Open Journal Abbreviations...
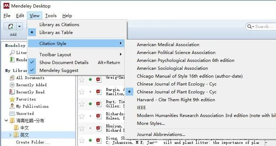Viewport: 276px width, 146px height. pyautogui.click(x=200, y=135)
